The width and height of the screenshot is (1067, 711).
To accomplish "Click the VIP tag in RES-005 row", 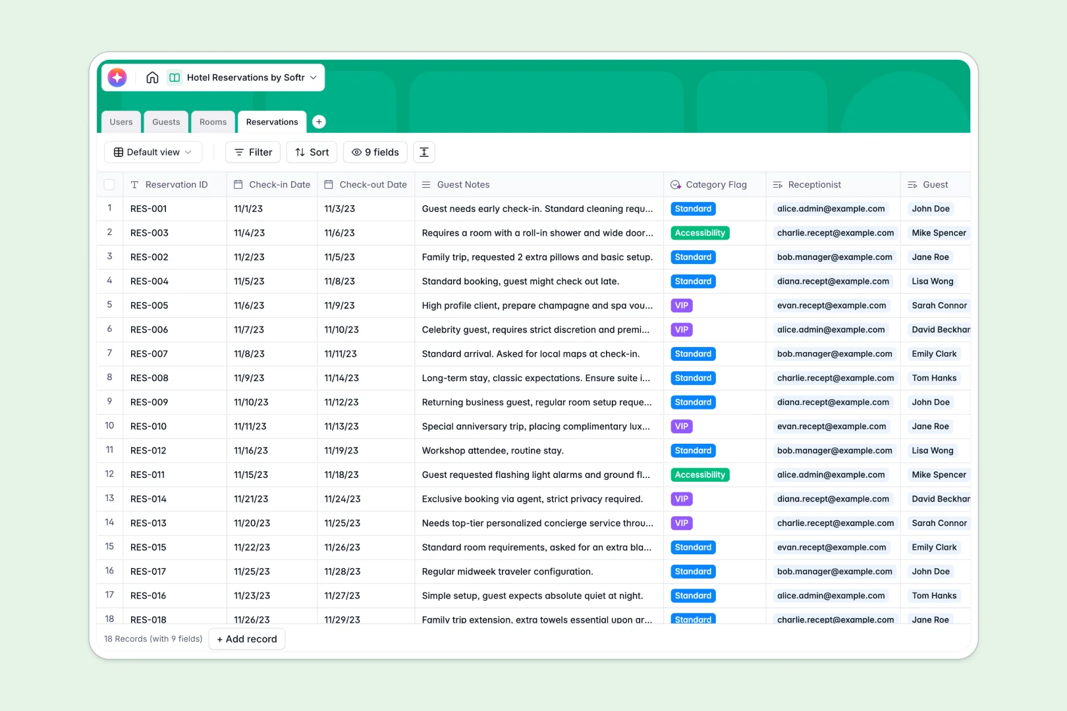I will tap(682, 305).
